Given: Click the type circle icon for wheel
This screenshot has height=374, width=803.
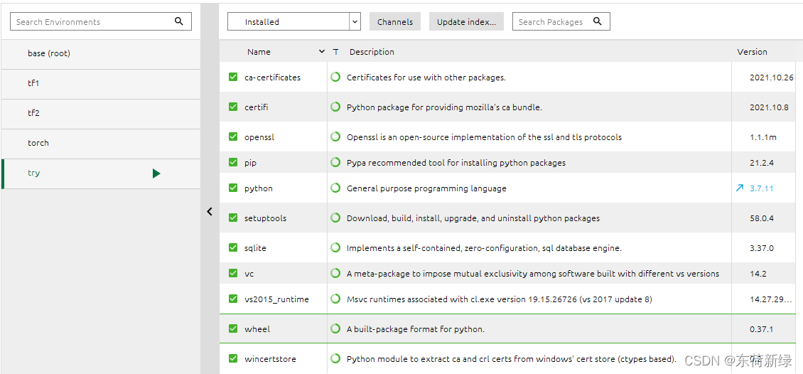Looking at the screenshot, I should pos(335,329).
